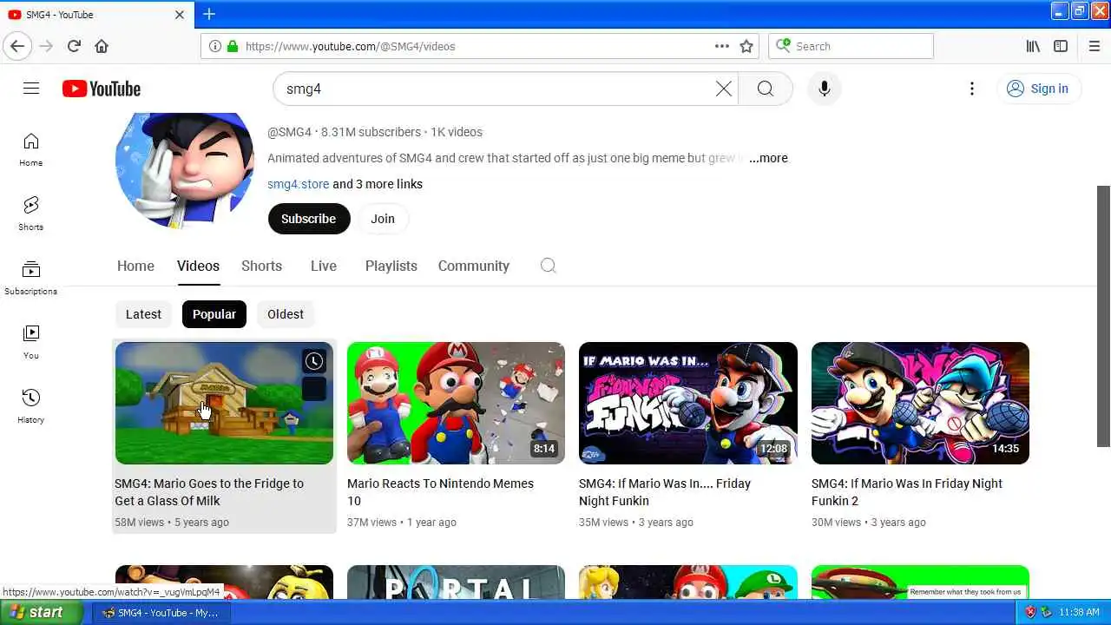This screenshot has height=625, width=1111.
Task: Open the 'and 3 more links' text
Action: pyautogui.click(x=378, y=184)
